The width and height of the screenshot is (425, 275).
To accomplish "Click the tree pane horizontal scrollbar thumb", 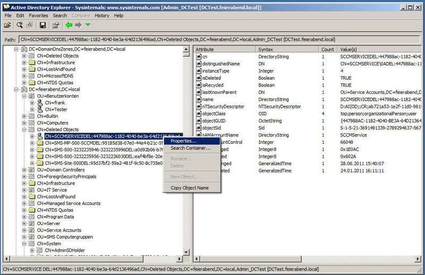I will (x=76, y=259).
